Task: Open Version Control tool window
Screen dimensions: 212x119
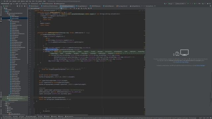Action: [7, 116]
